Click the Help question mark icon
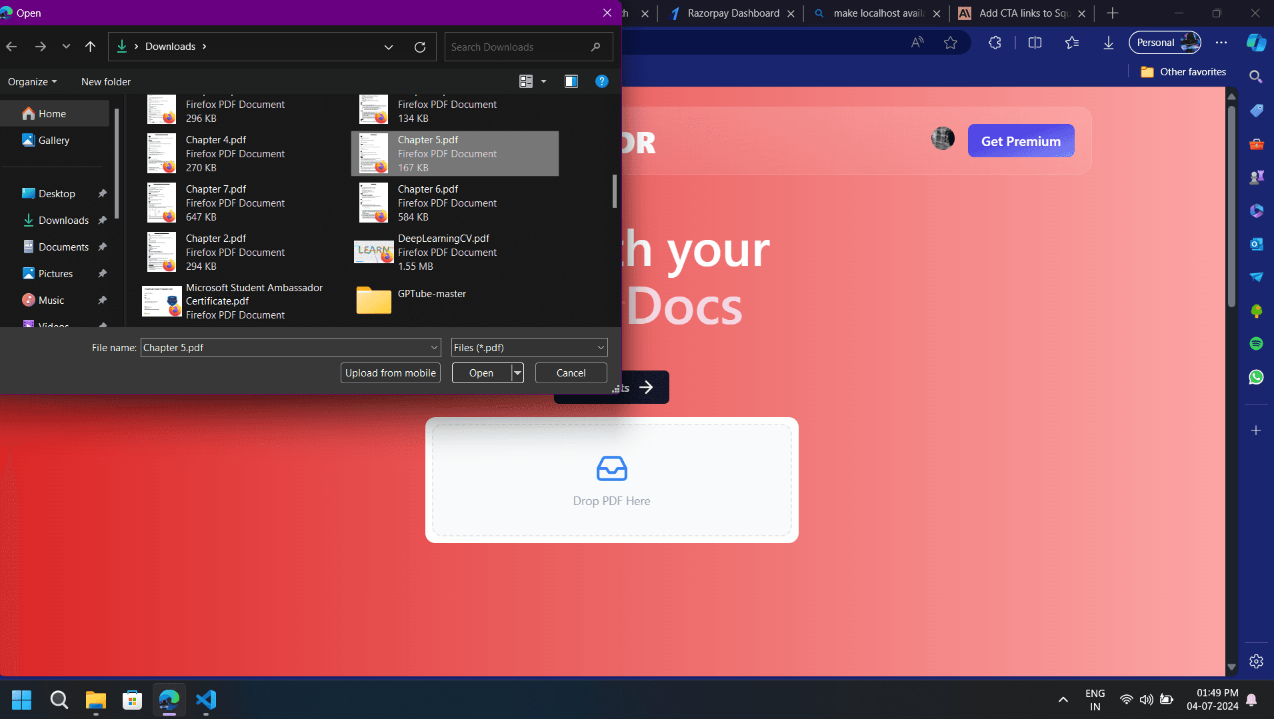This screenshot has height=719, width=1274. 601,81
